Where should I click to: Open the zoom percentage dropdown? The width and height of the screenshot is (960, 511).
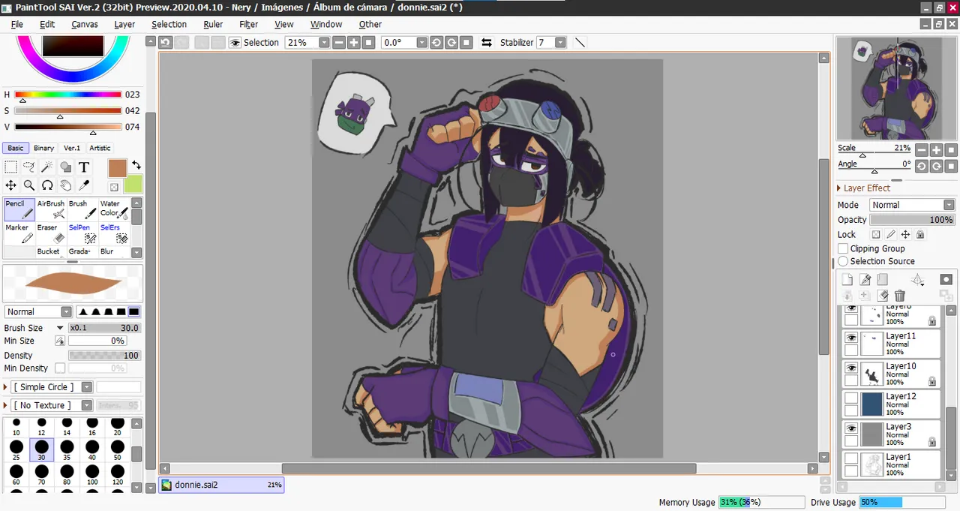(324, 43)
